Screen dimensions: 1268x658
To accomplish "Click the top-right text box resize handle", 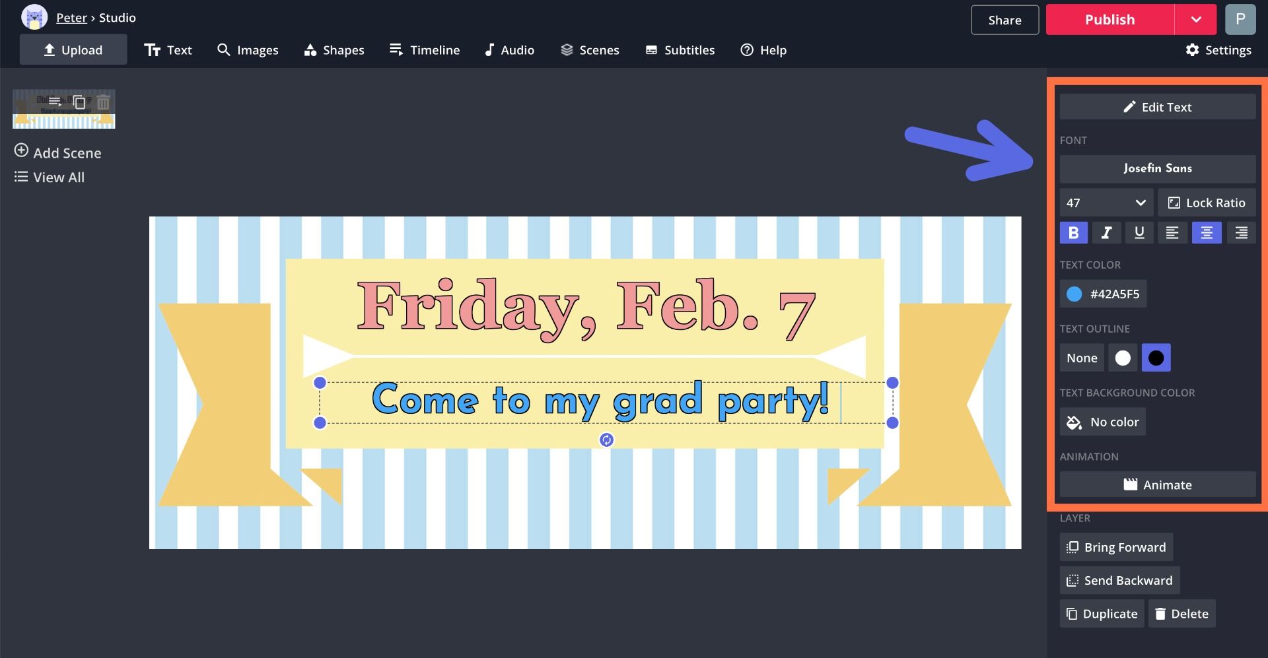I will 892,383.
